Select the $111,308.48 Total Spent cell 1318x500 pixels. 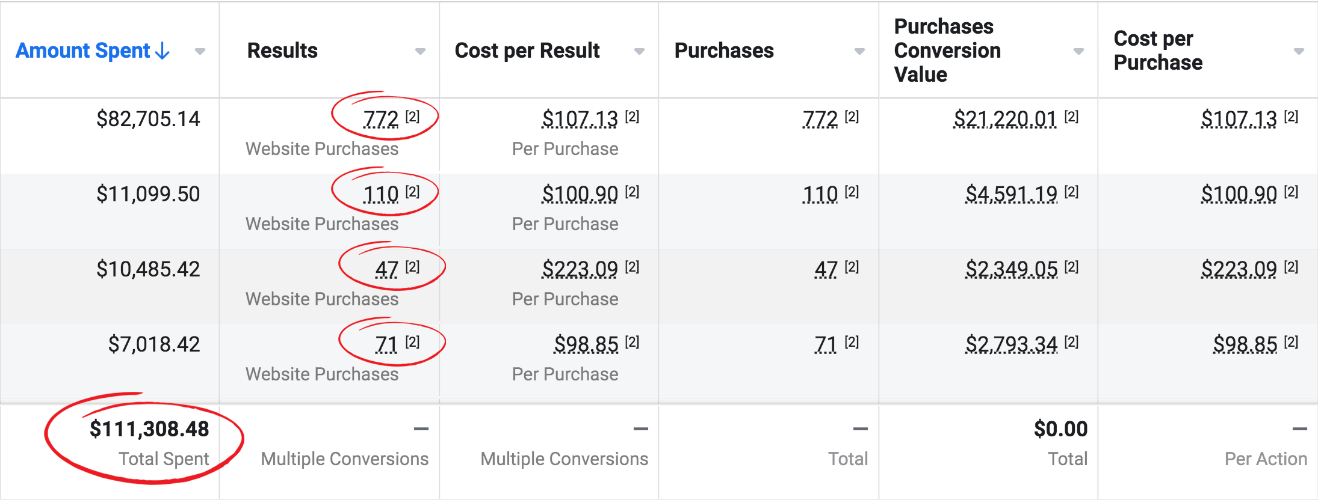tap(149, 429)
